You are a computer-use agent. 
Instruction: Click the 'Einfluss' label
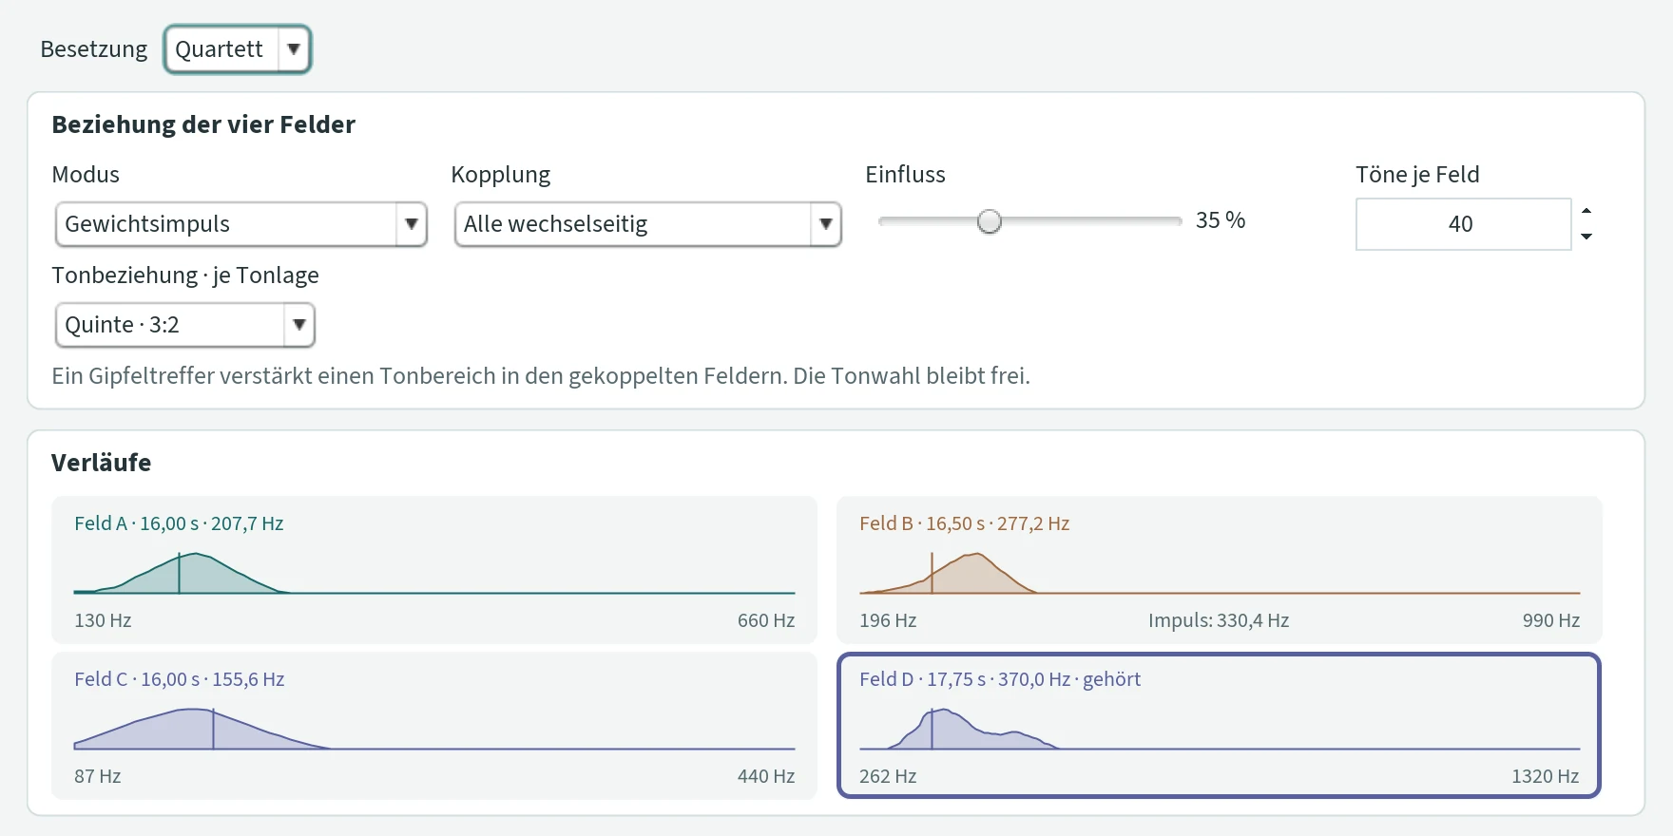pos(906,175)
